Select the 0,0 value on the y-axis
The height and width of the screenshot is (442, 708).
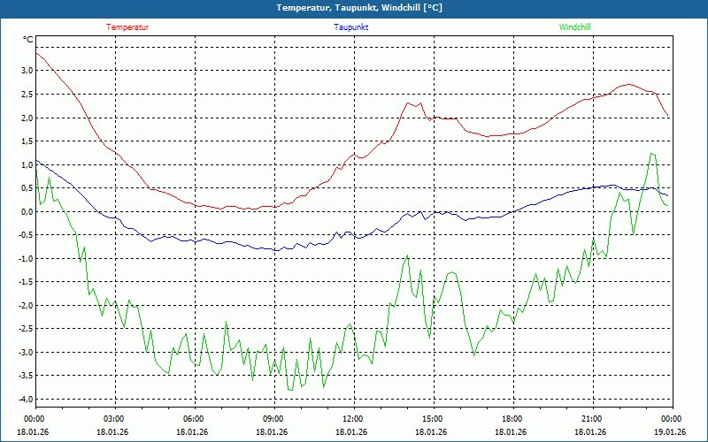(26, 211)
